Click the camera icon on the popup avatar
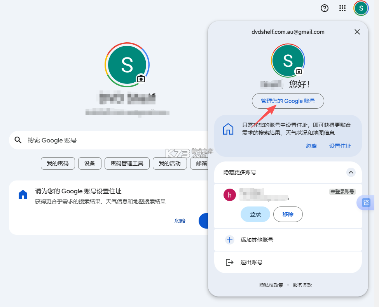The width and height of the screenshot is (379, 307). [298, 71]
